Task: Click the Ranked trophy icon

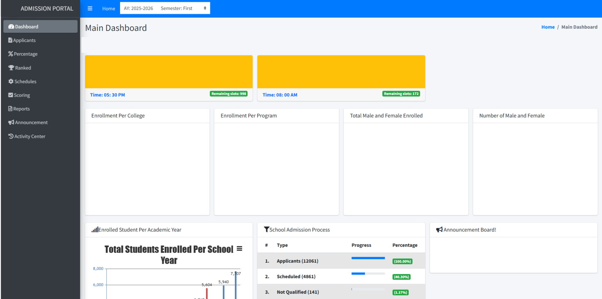Action: coord(11,68)
